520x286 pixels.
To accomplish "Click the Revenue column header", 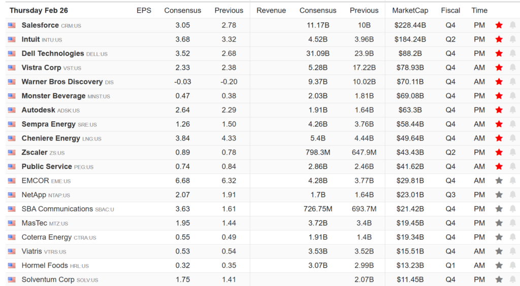I will [271, 10].
